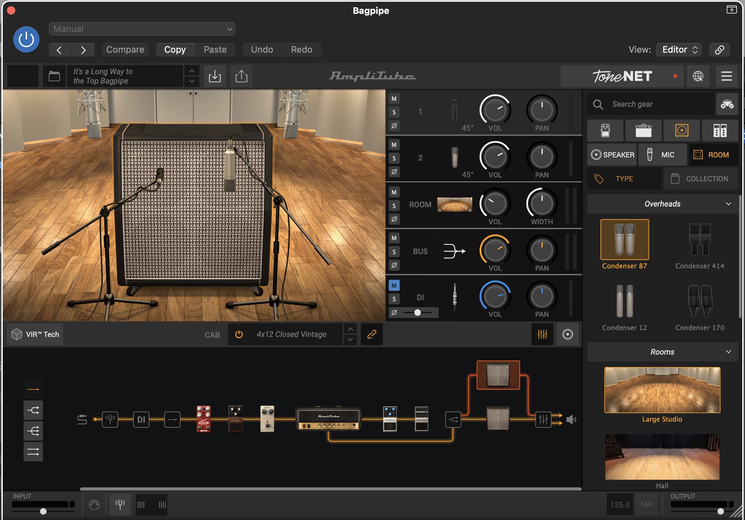This screenshot has height=520, width=745.
Task: Click the cabinet link icon
Action: pyautogui.click(x=372, y=335)
